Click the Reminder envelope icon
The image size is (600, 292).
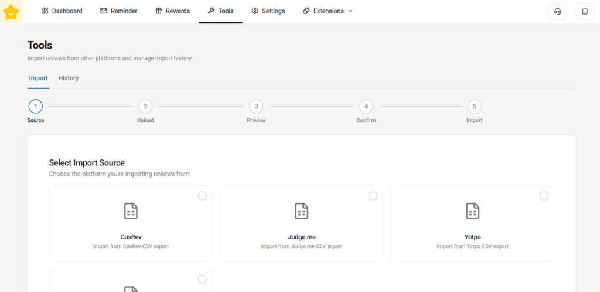(x=104, y=11)
